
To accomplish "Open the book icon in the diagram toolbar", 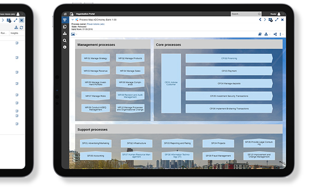I will [259, 34].
